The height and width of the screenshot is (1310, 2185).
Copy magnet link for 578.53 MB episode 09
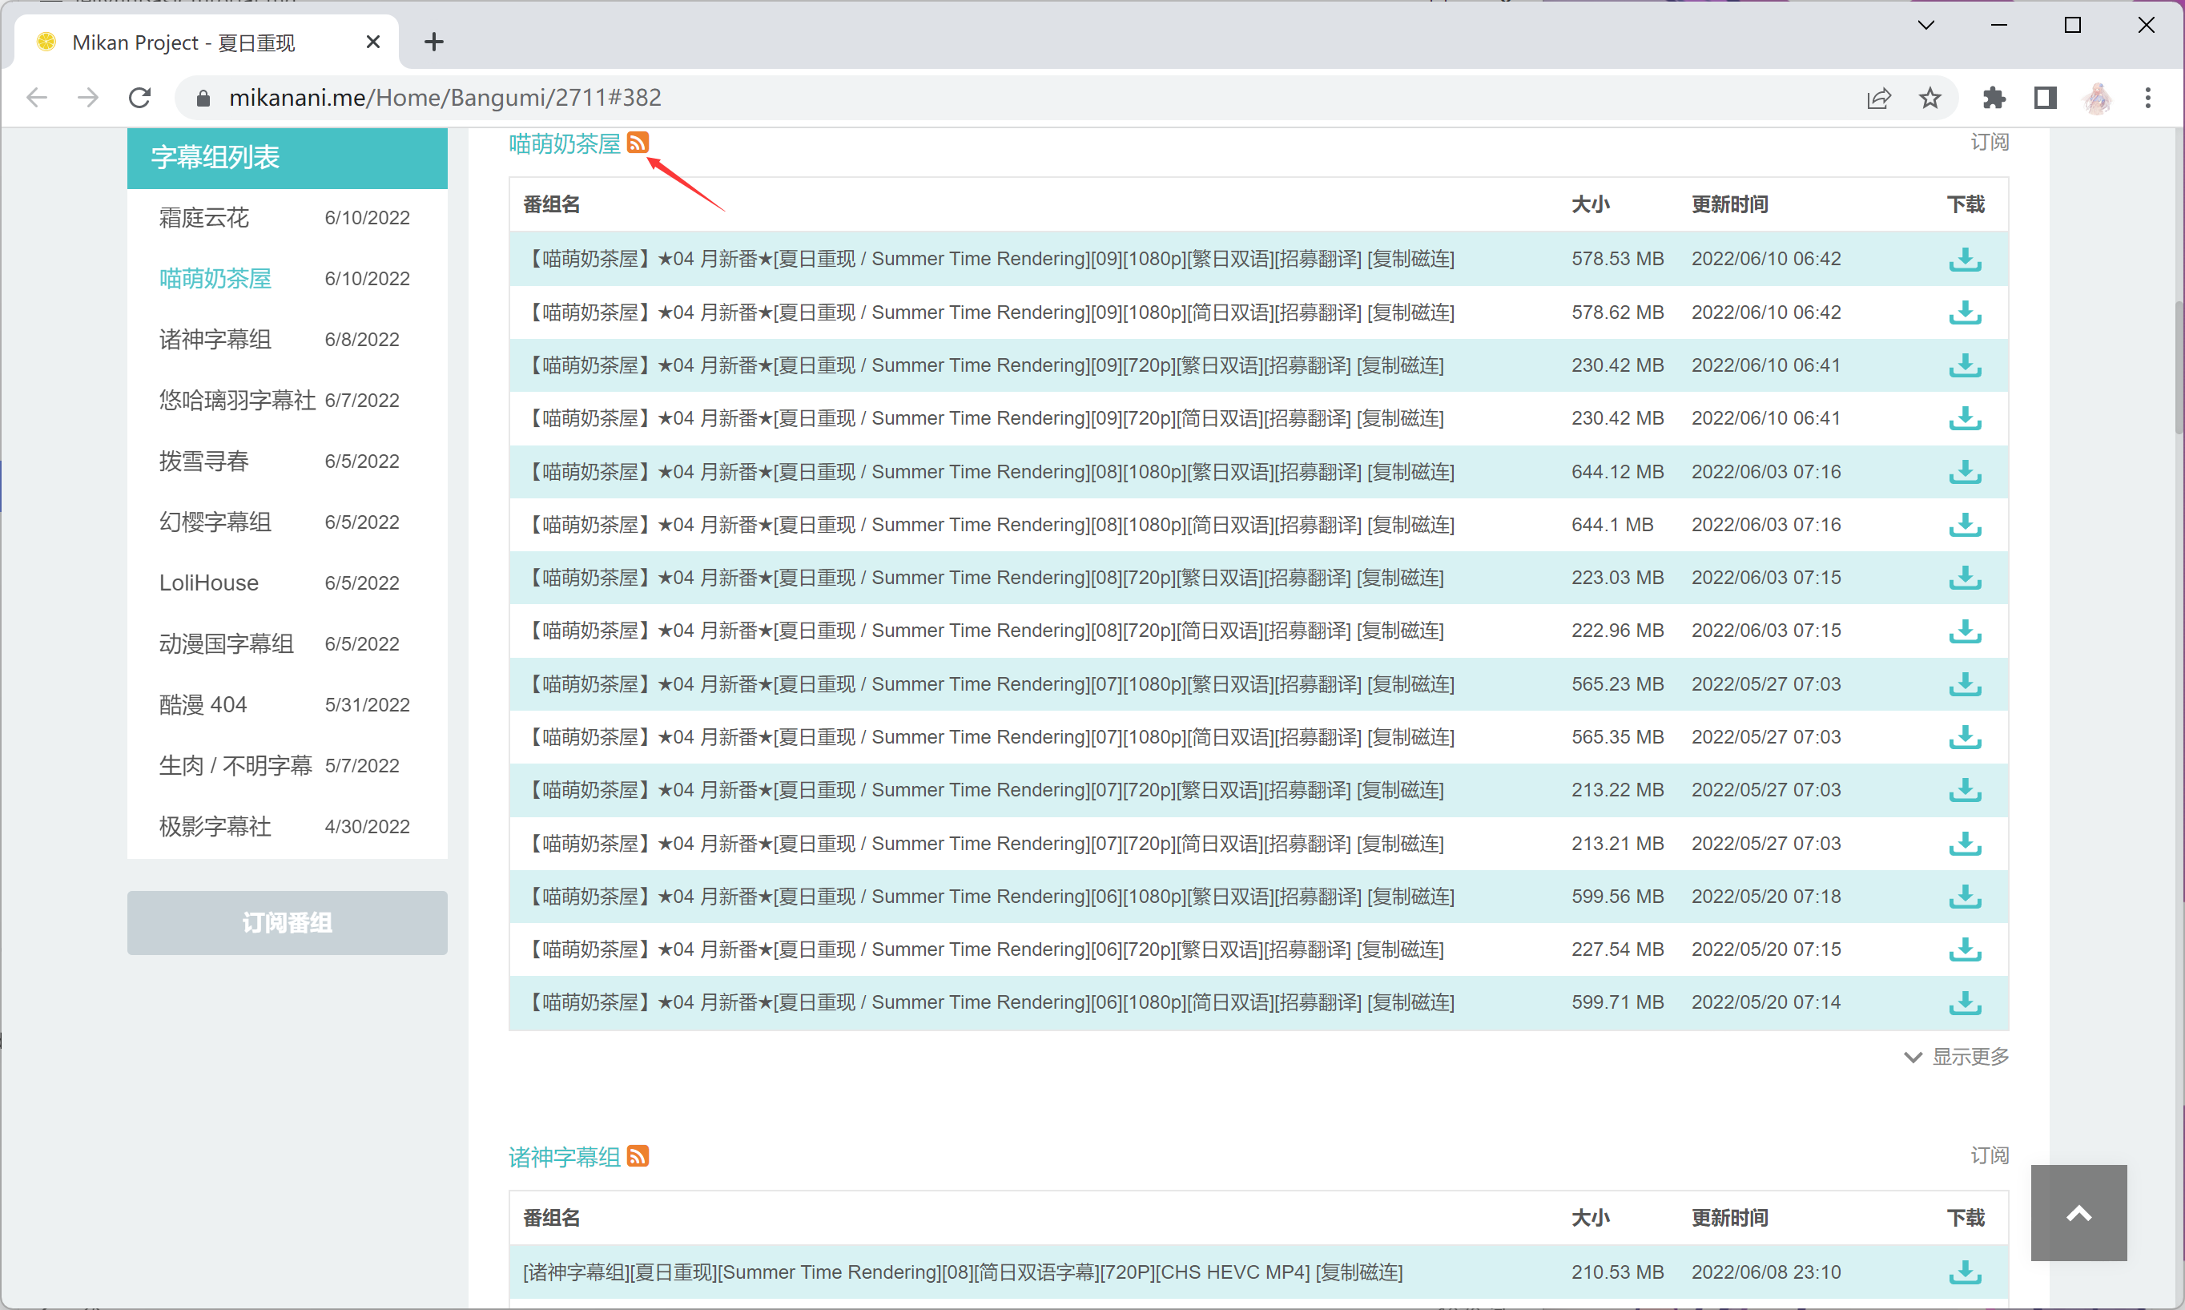[x=1410, y=259]
